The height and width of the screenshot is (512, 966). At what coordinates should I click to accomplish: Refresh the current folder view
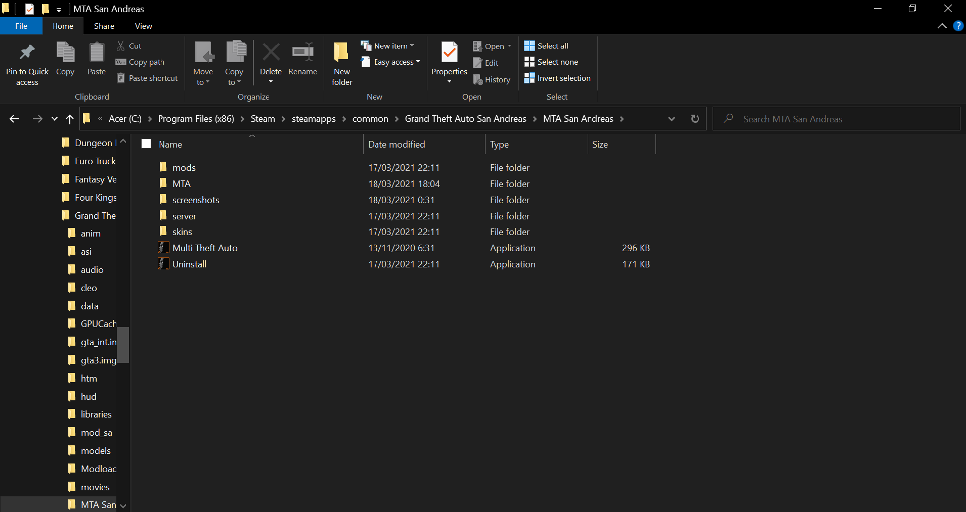pos(695,119)
